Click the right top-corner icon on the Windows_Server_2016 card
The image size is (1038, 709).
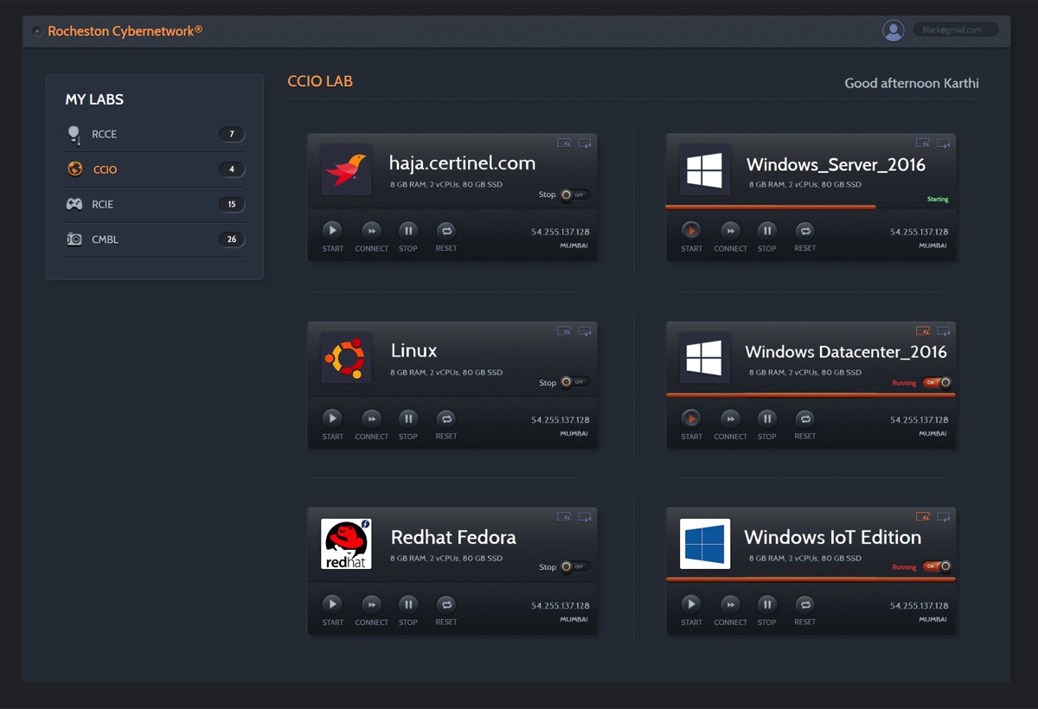click(944, 143)
